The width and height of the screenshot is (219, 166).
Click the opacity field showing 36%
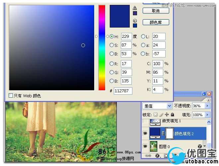[199, 106]
